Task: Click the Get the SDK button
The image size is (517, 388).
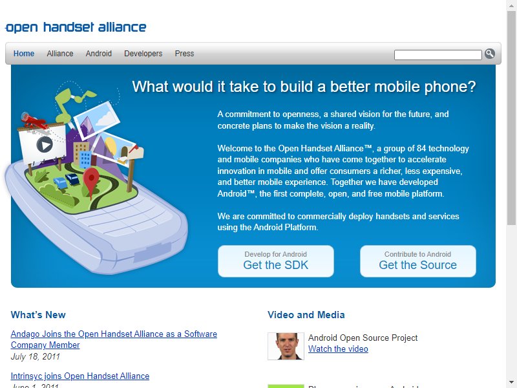Action: pyautogui.click(x=276, y=261)
